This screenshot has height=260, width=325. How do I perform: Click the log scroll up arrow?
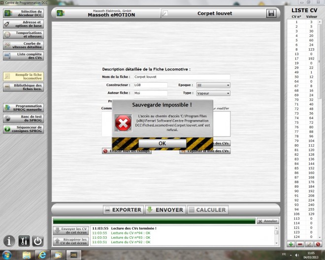click(276, 228)
